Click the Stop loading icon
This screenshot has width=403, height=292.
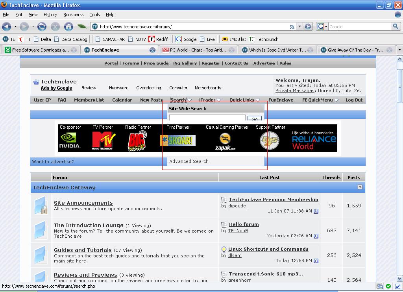(x=55, y=26)
